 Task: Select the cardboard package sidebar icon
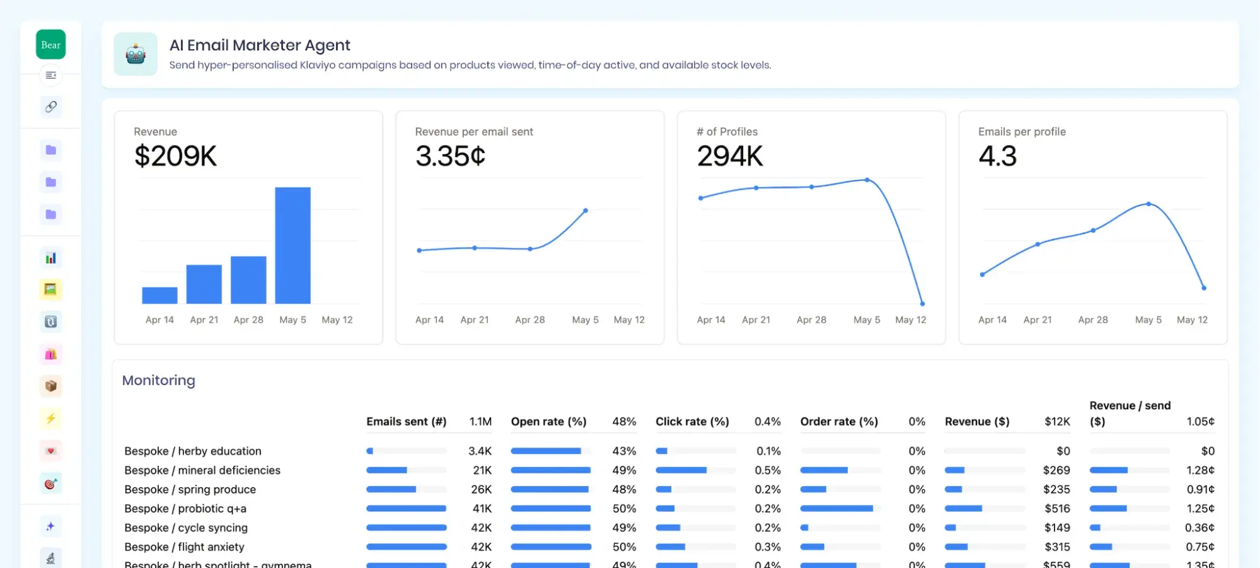click(x=51, y=386)
